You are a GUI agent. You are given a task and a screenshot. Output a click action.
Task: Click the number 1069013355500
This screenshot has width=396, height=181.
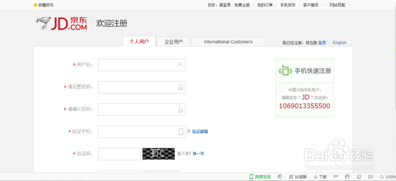point(305,106)
